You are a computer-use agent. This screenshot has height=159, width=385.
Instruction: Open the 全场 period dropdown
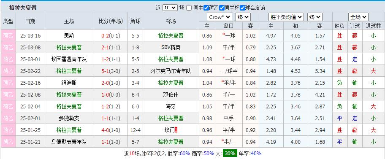coord(358,17)
